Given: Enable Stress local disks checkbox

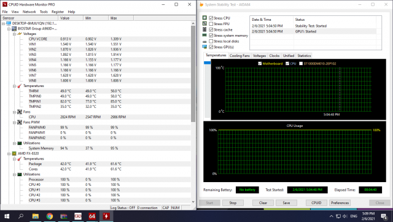Looking at the screenshot, I should pos(211,41).
